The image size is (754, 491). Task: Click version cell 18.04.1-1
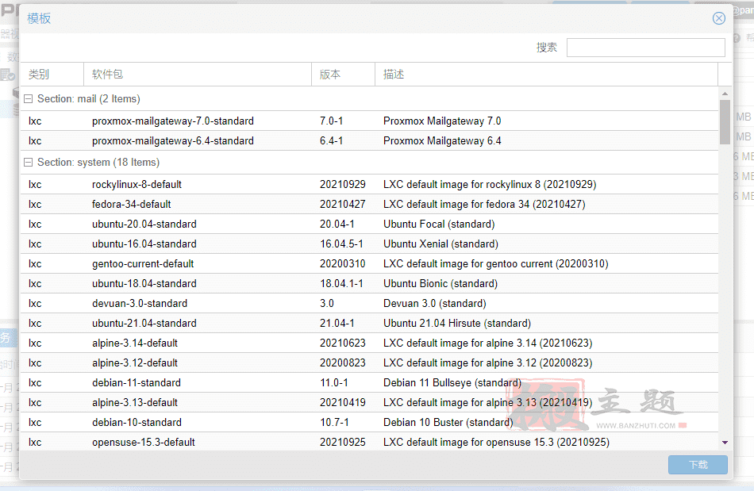(x=341, y=283)
